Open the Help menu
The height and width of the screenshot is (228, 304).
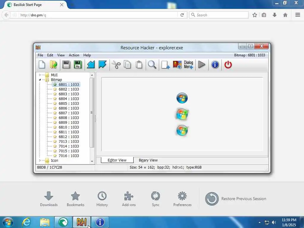[87, 55]
